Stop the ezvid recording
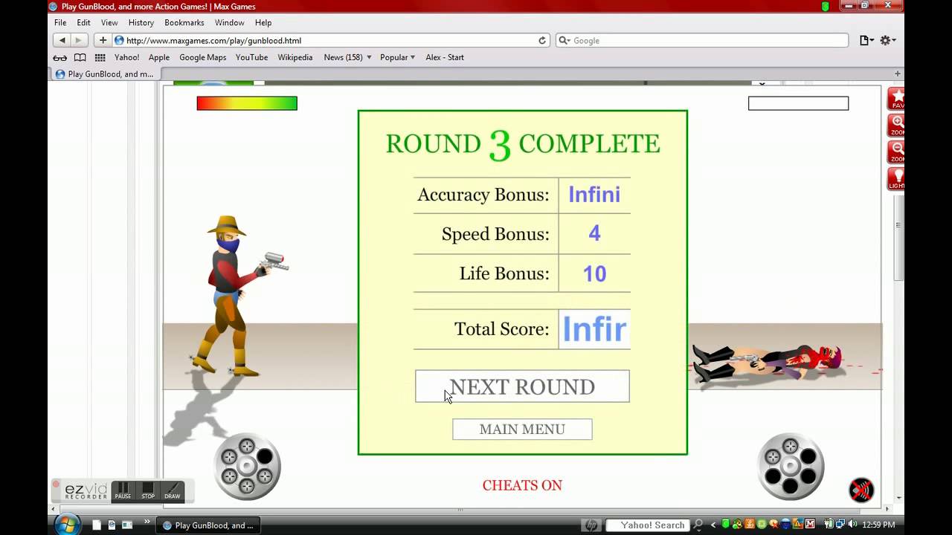 [x=148, y=491]
